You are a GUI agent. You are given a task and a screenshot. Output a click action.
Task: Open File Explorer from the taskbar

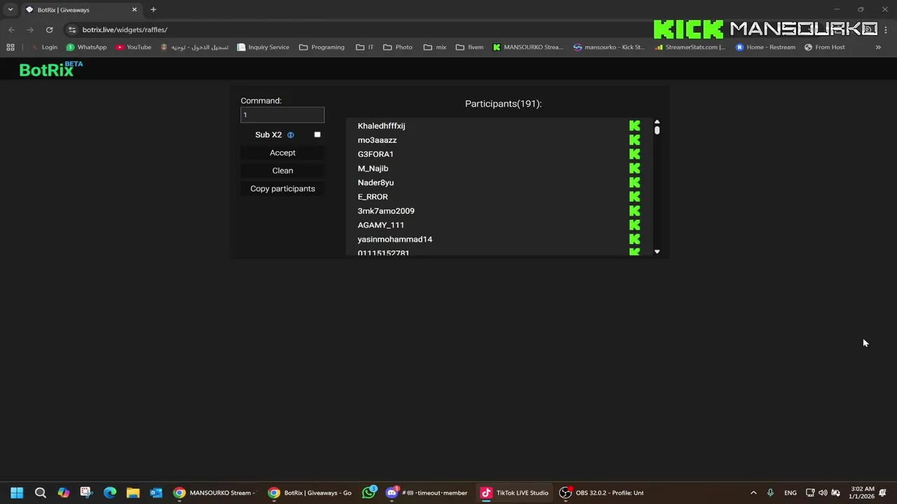pyautogui.click(x=133, y=493)
